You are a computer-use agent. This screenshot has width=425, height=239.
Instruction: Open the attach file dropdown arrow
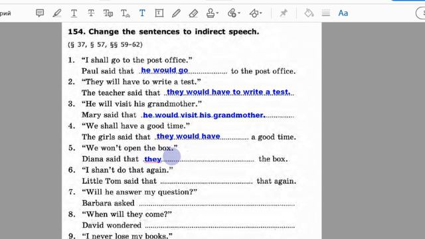coord(239,13)
